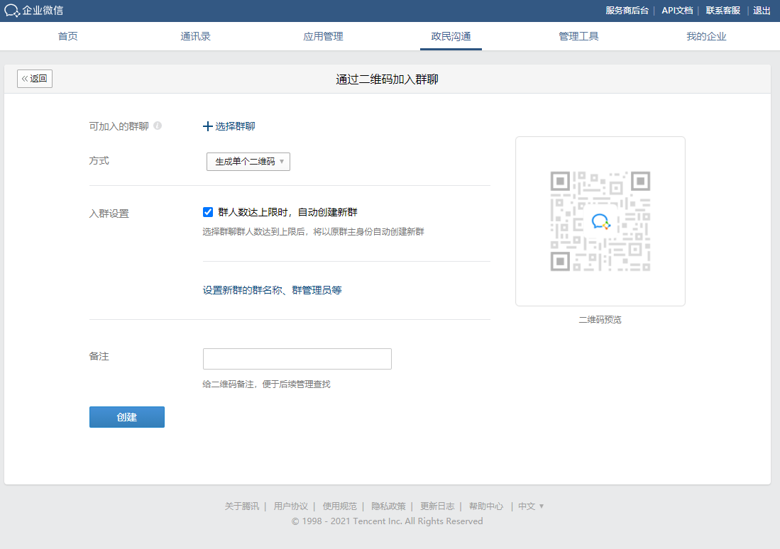This screenshot has width=780, height=549.
Task: Click the help icon beside 可加入的群聊
Action: click(158, 126)
